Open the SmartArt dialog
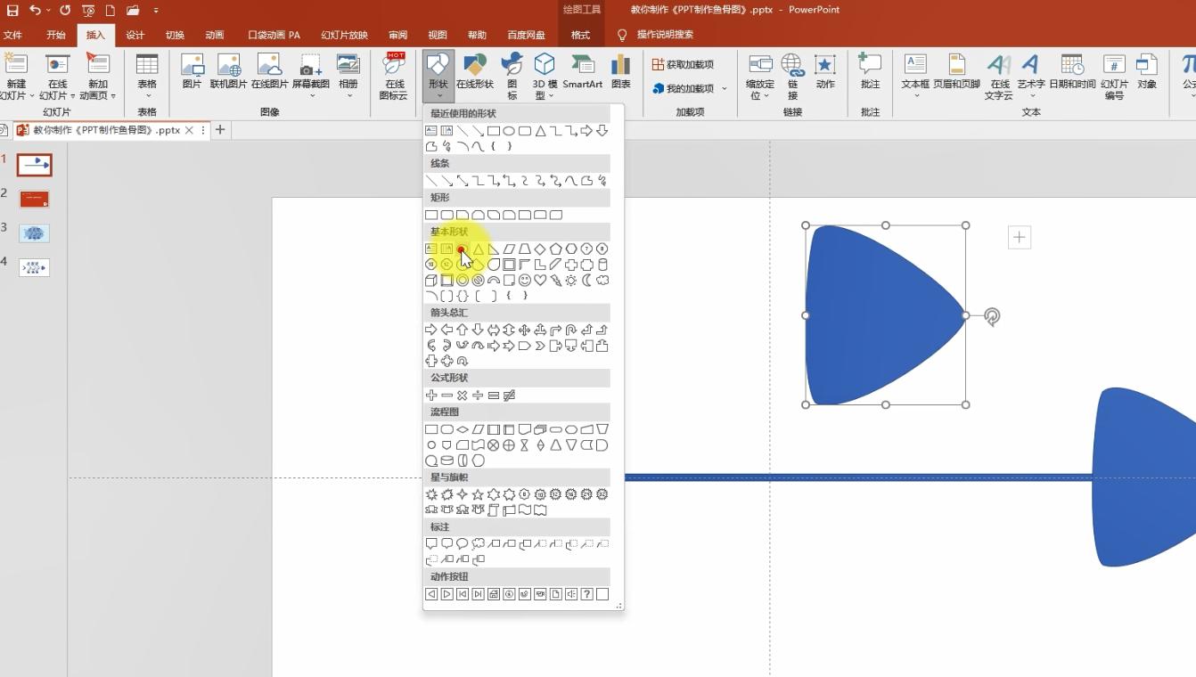Screen dimensions: 1196x677 [582, 72]
